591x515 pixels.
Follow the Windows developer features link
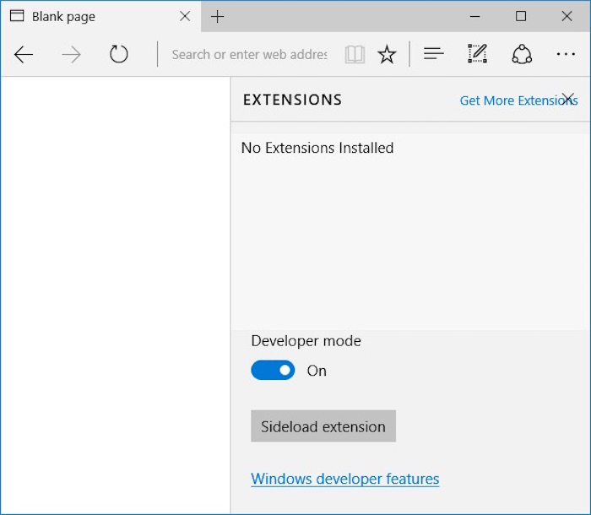pos(345,479)
